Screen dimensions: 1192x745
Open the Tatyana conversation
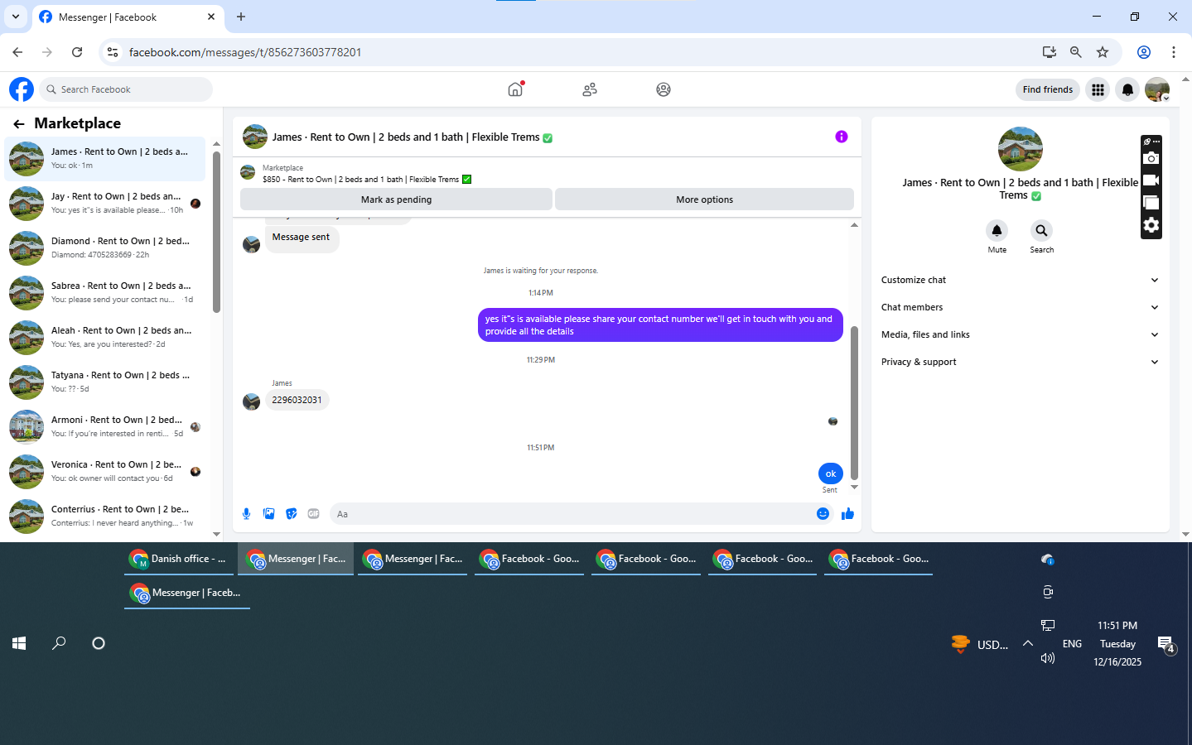[x=105, y=382]
